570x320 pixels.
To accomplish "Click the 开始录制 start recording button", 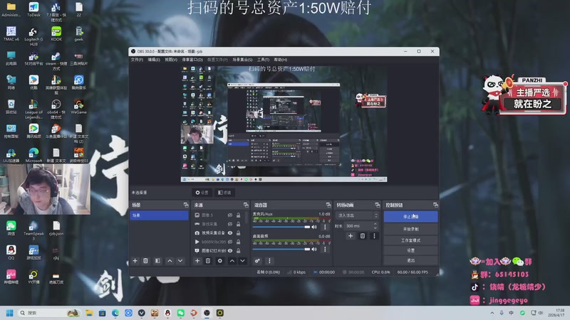I will pos(411,229).
